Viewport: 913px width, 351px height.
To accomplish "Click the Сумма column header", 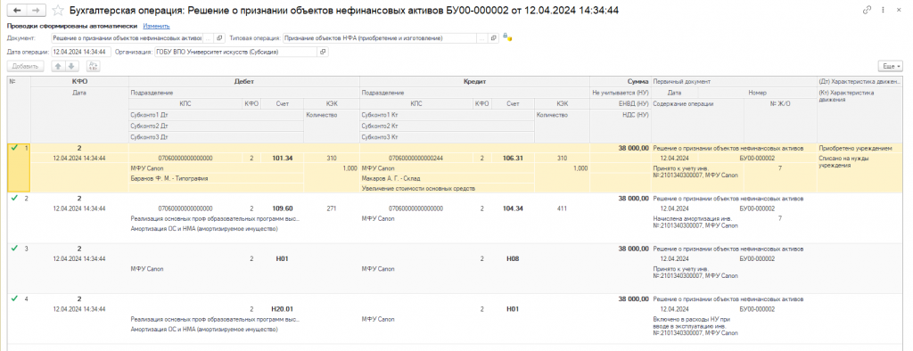I will point(621,82).
